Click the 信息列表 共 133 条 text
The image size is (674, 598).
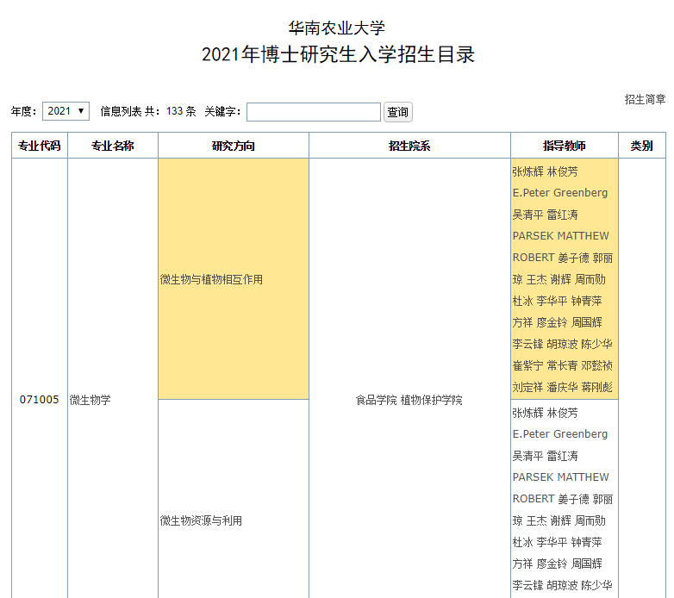148,111
